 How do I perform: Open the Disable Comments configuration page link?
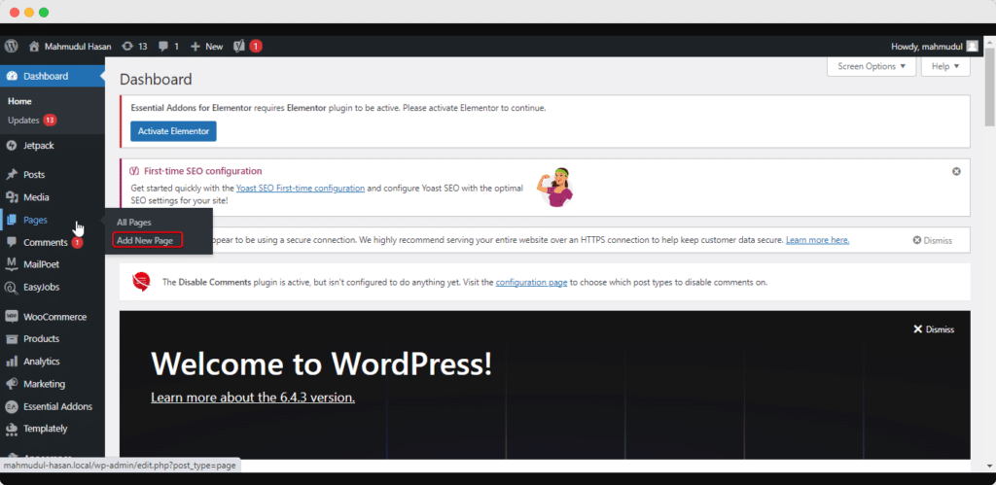coord(530,282)
